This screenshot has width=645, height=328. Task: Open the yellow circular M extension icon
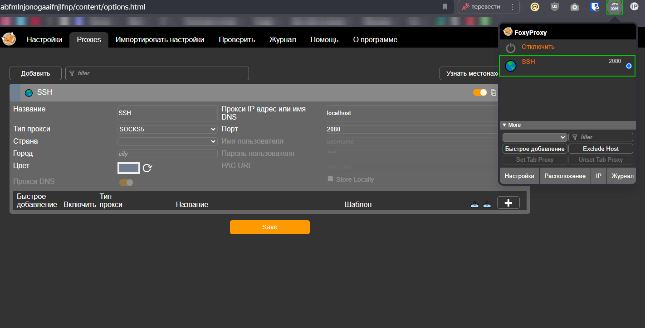pyautogui.click(x=535, y=7)
